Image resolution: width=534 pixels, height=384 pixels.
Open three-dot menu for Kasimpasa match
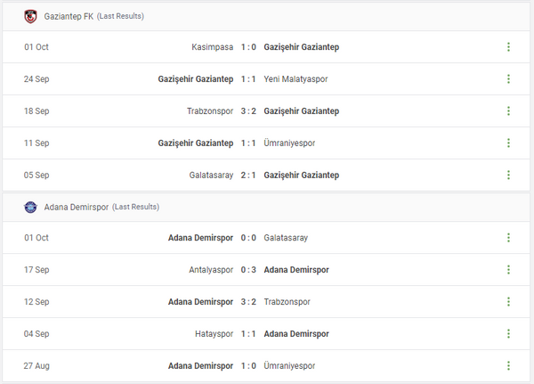pos(508,47)
